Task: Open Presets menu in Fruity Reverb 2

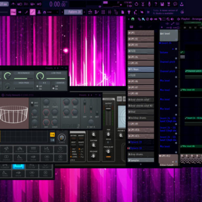Action: point(83,95)
